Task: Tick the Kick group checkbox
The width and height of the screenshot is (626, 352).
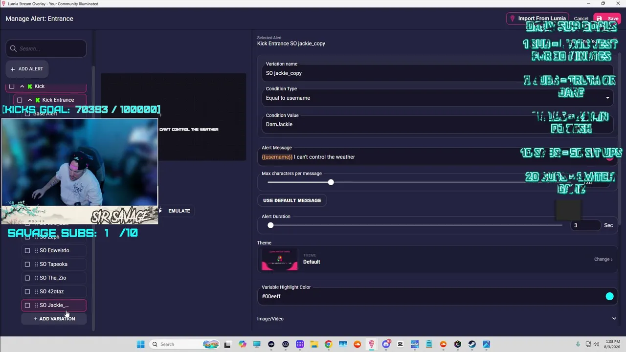Action: pos(12,87)
